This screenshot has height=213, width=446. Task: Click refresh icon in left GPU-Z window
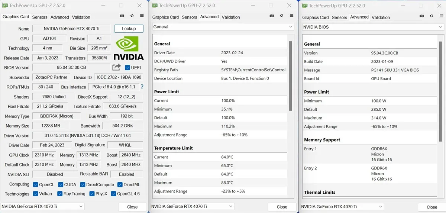(x=132, y=16)
